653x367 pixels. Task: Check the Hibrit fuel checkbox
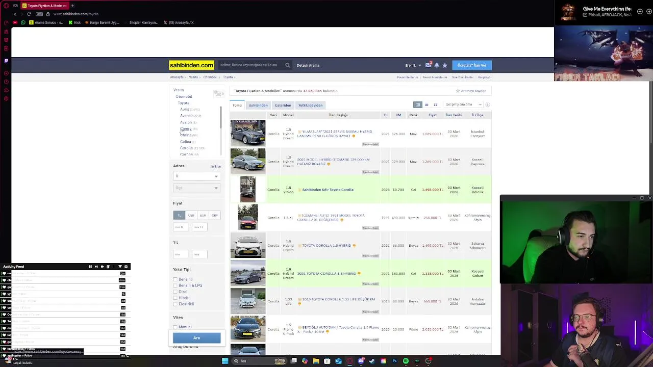click(175, 298)
